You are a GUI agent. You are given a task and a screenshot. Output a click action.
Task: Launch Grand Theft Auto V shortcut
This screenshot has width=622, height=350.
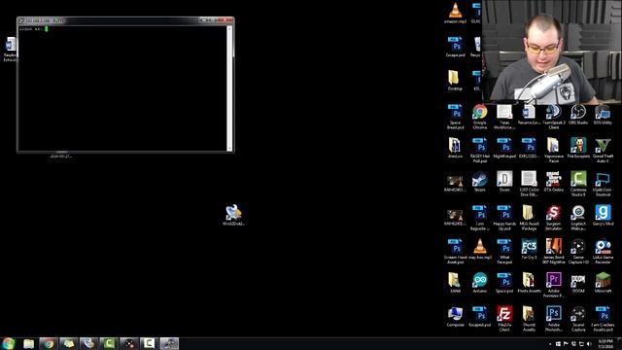(x=603, y=150)
